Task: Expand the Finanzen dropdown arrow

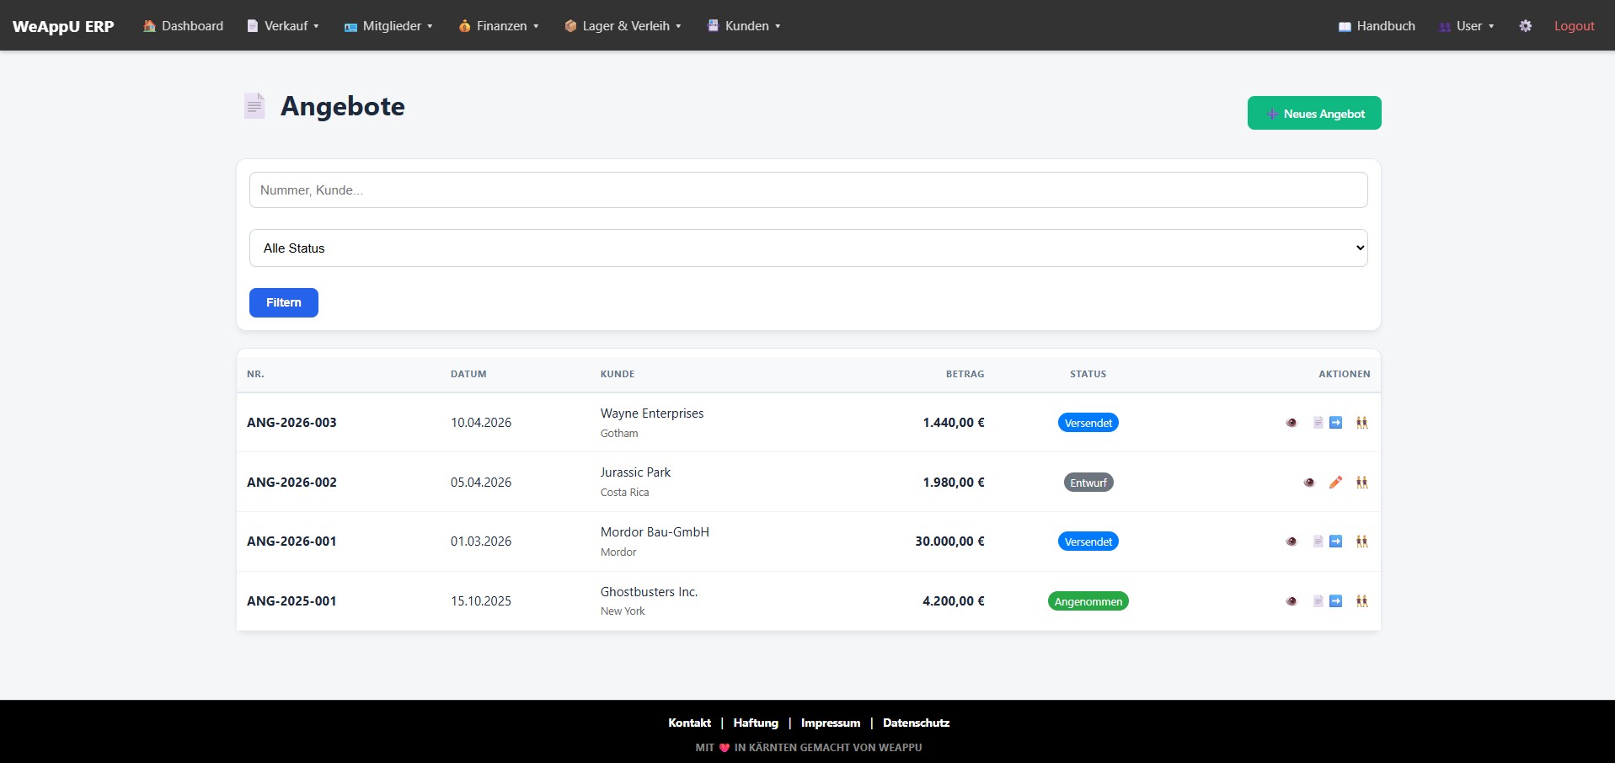Action: (x=536, y=26)
